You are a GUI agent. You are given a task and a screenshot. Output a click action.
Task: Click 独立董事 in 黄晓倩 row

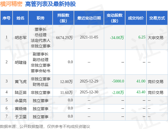pos(41,109)
